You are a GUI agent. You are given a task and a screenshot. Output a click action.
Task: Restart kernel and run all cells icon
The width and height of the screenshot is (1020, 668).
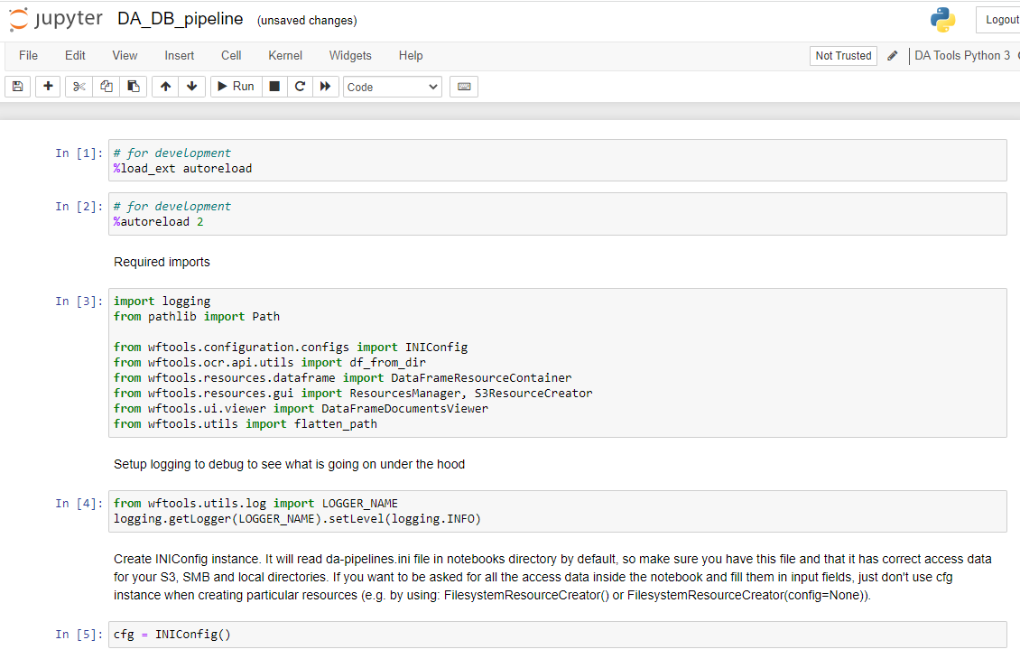coord(325,87)
